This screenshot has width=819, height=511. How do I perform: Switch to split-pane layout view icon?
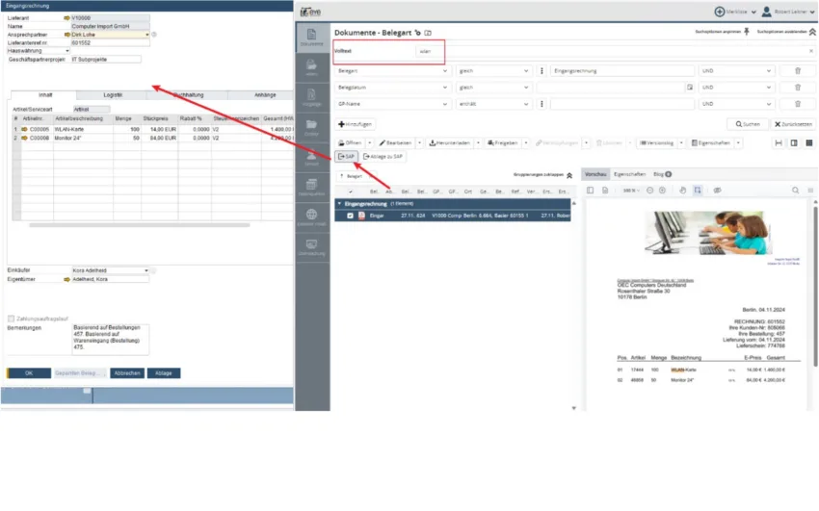[x=794, y=142]
